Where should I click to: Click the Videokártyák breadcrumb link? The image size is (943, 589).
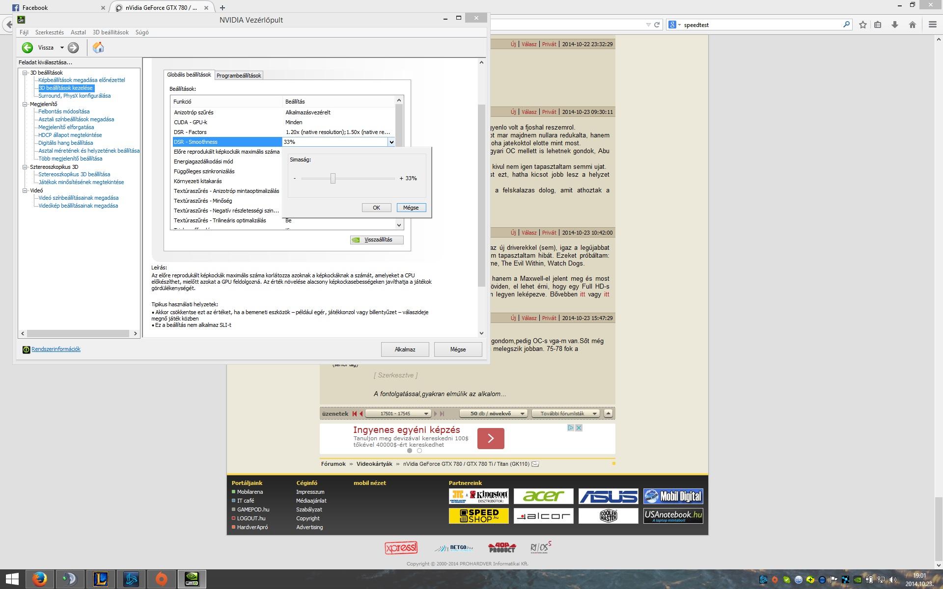374,464
